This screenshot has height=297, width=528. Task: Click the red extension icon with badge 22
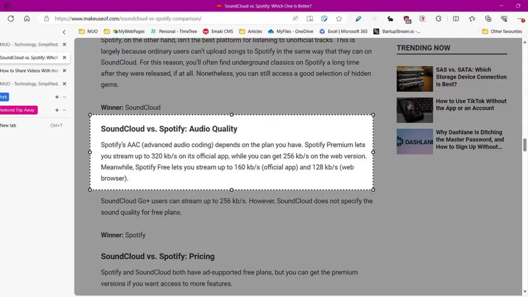point(407,19)
